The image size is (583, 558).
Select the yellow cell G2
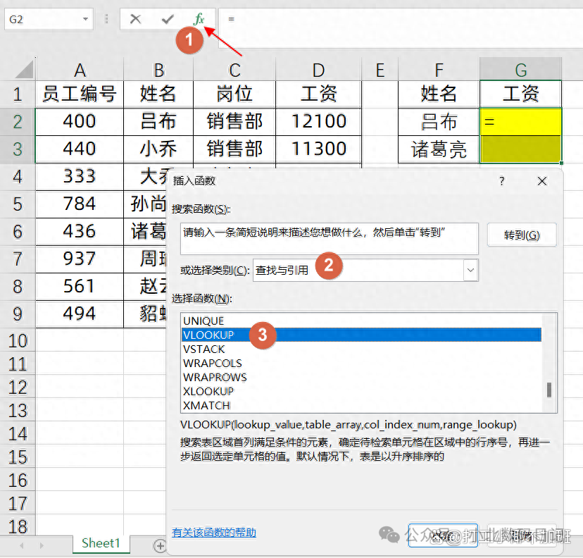tap(520, 121)
